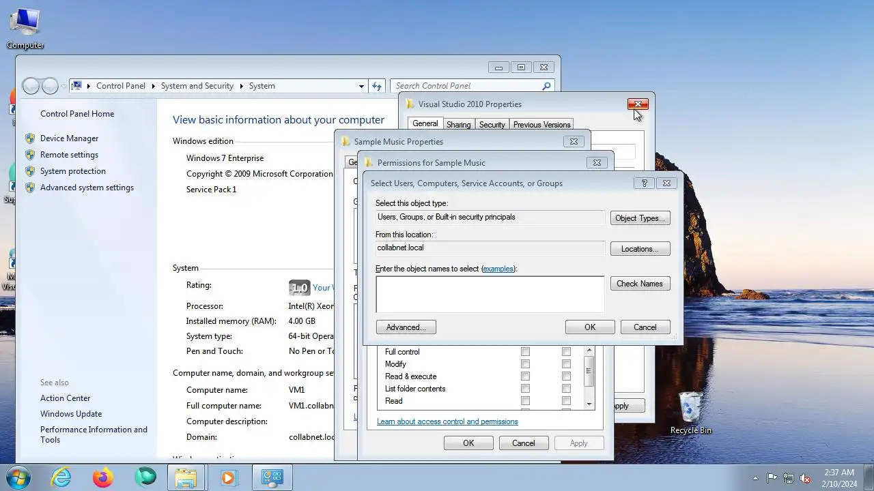Click the shield icon beside System protection
Screen dimensions: 874x491
pyautogui.click(x=30, y=171)
